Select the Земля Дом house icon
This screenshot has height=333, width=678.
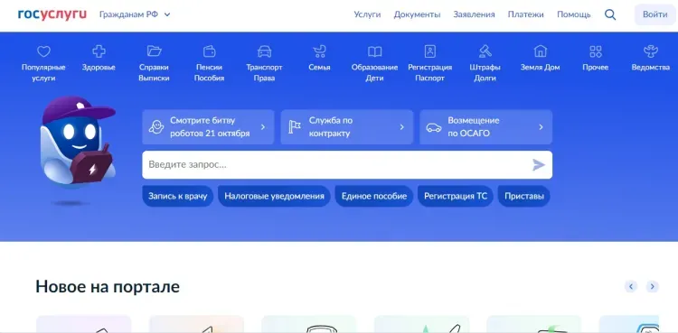click(x=540, y=51)
